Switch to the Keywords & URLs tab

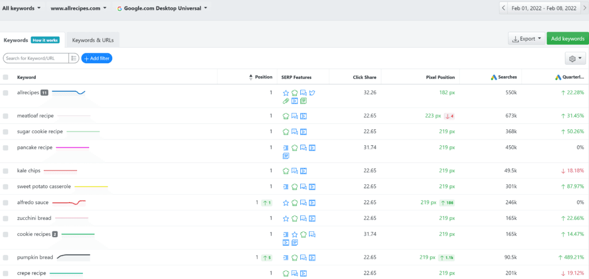(93, 40)
